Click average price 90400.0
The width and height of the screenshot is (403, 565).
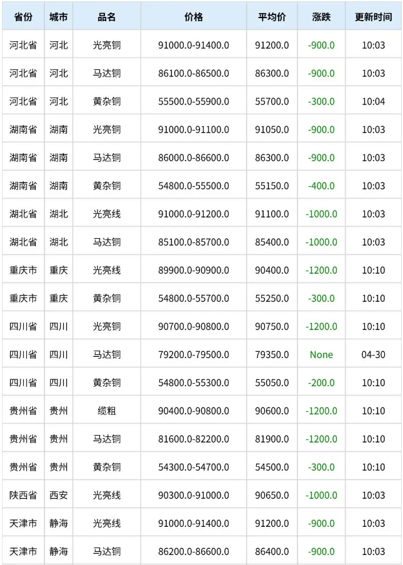click(x=272, y=270)
